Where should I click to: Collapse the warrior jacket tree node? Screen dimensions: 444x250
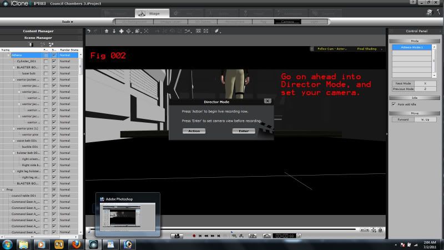pyautogui.click(x=13, y=79)
